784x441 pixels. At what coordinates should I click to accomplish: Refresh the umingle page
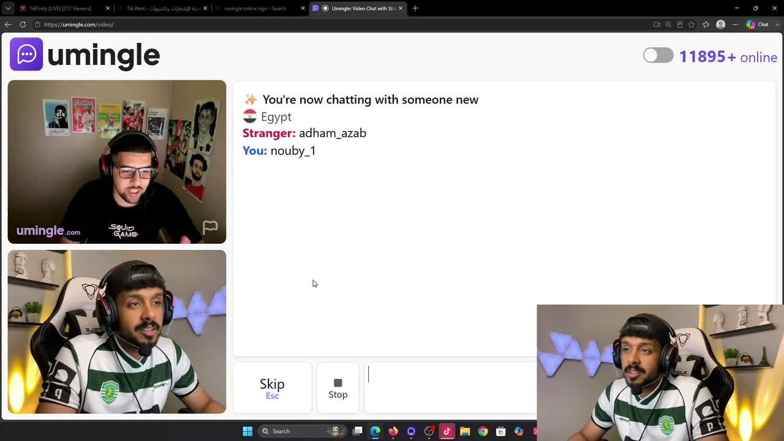(23, 24)
